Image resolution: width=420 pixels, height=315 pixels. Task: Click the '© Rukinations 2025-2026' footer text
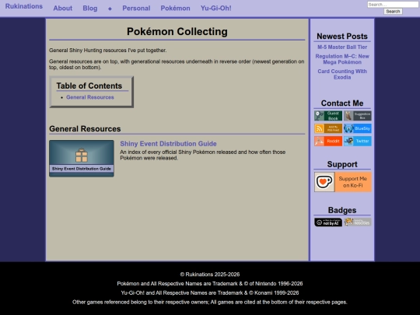(210, 275)
